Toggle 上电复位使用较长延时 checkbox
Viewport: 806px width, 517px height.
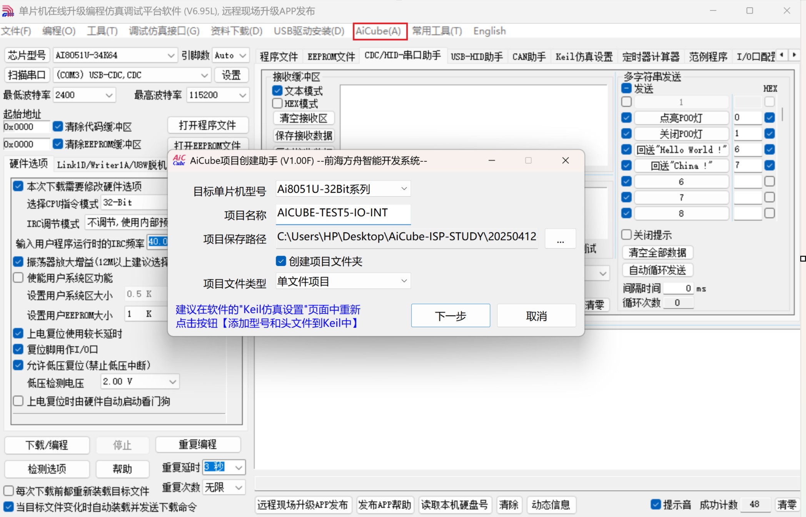click(x=18, y=333)
